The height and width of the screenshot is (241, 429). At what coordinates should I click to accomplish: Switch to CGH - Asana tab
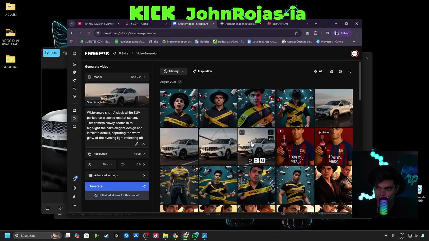click(146, 24)
